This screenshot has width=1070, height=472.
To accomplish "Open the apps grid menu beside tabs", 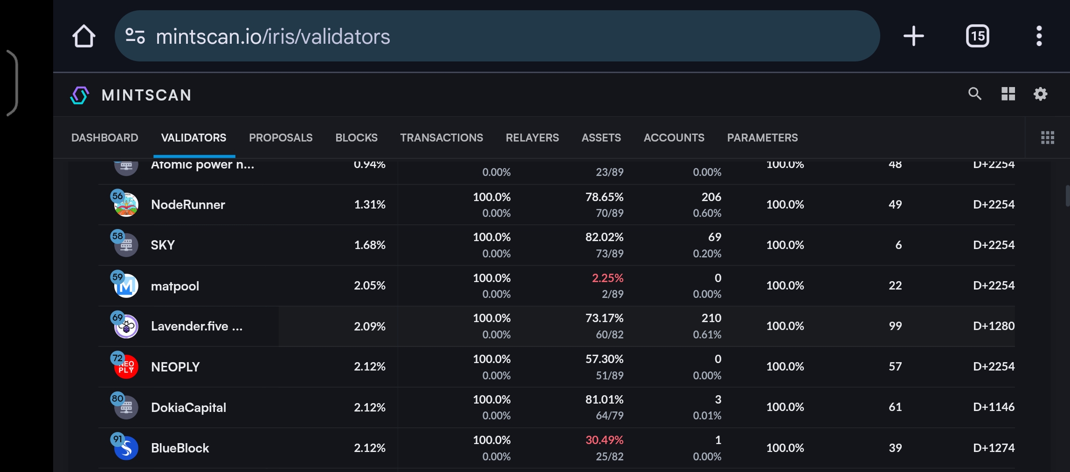I will (x=1047, y=138).
